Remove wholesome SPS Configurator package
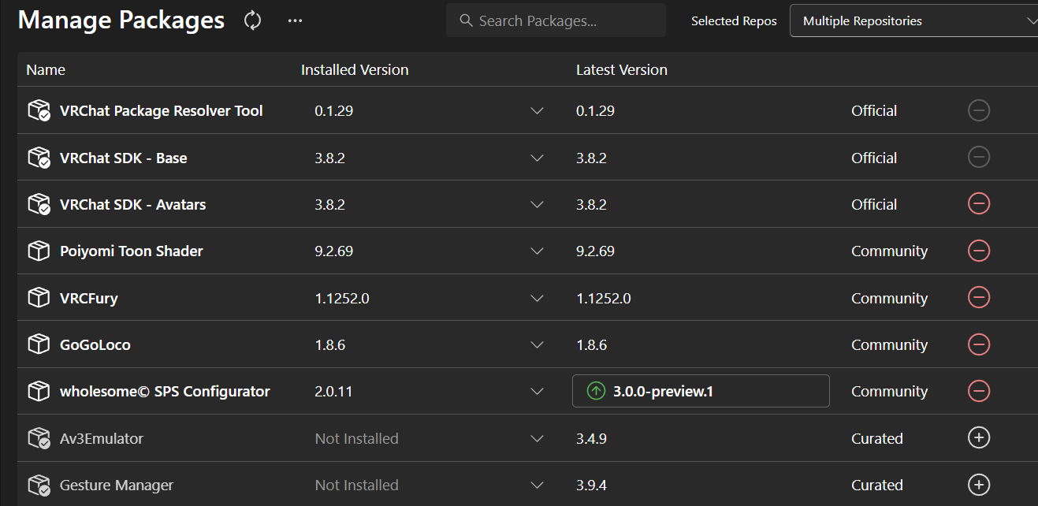This screenshot has width=1038, height=506. 978,391
